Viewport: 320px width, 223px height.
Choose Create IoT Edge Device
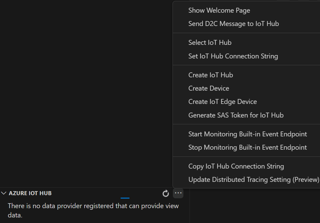[246, 101]
